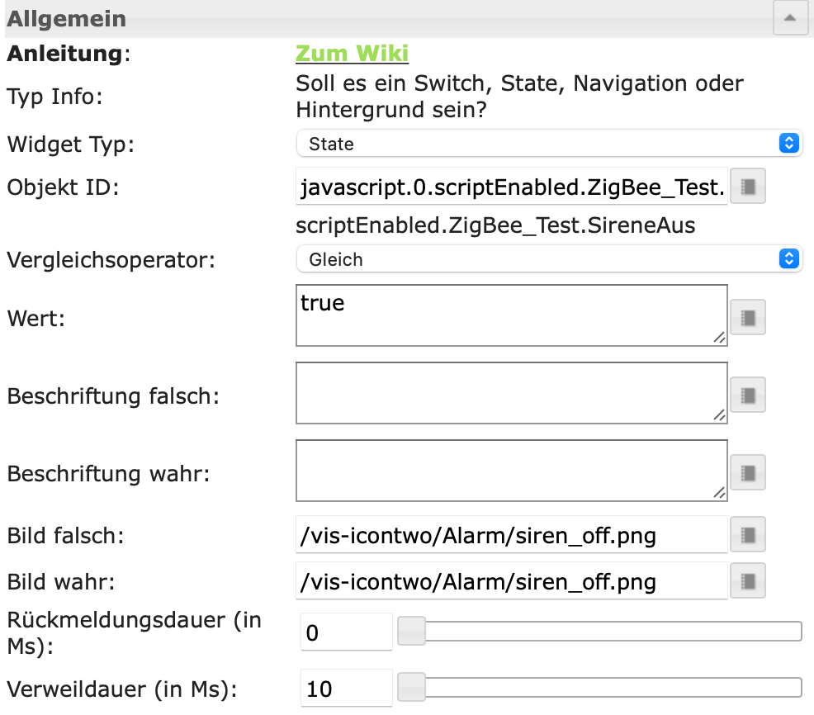Click icon beside Beschriftung falsch field
814x715 pixels.
coord(748,395)
